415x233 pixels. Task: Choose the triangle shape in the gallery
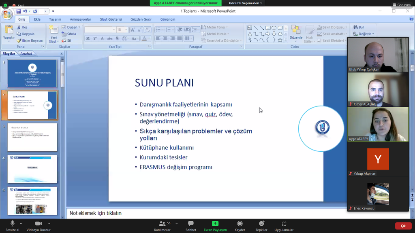[250, 34]
